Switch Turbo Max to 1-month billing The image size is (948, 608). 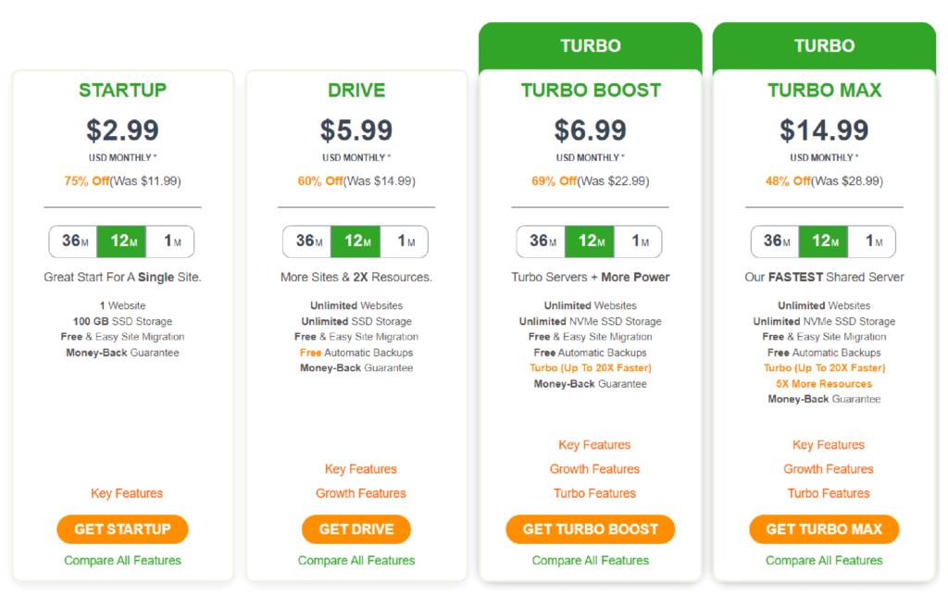click(x=872, y=242)
